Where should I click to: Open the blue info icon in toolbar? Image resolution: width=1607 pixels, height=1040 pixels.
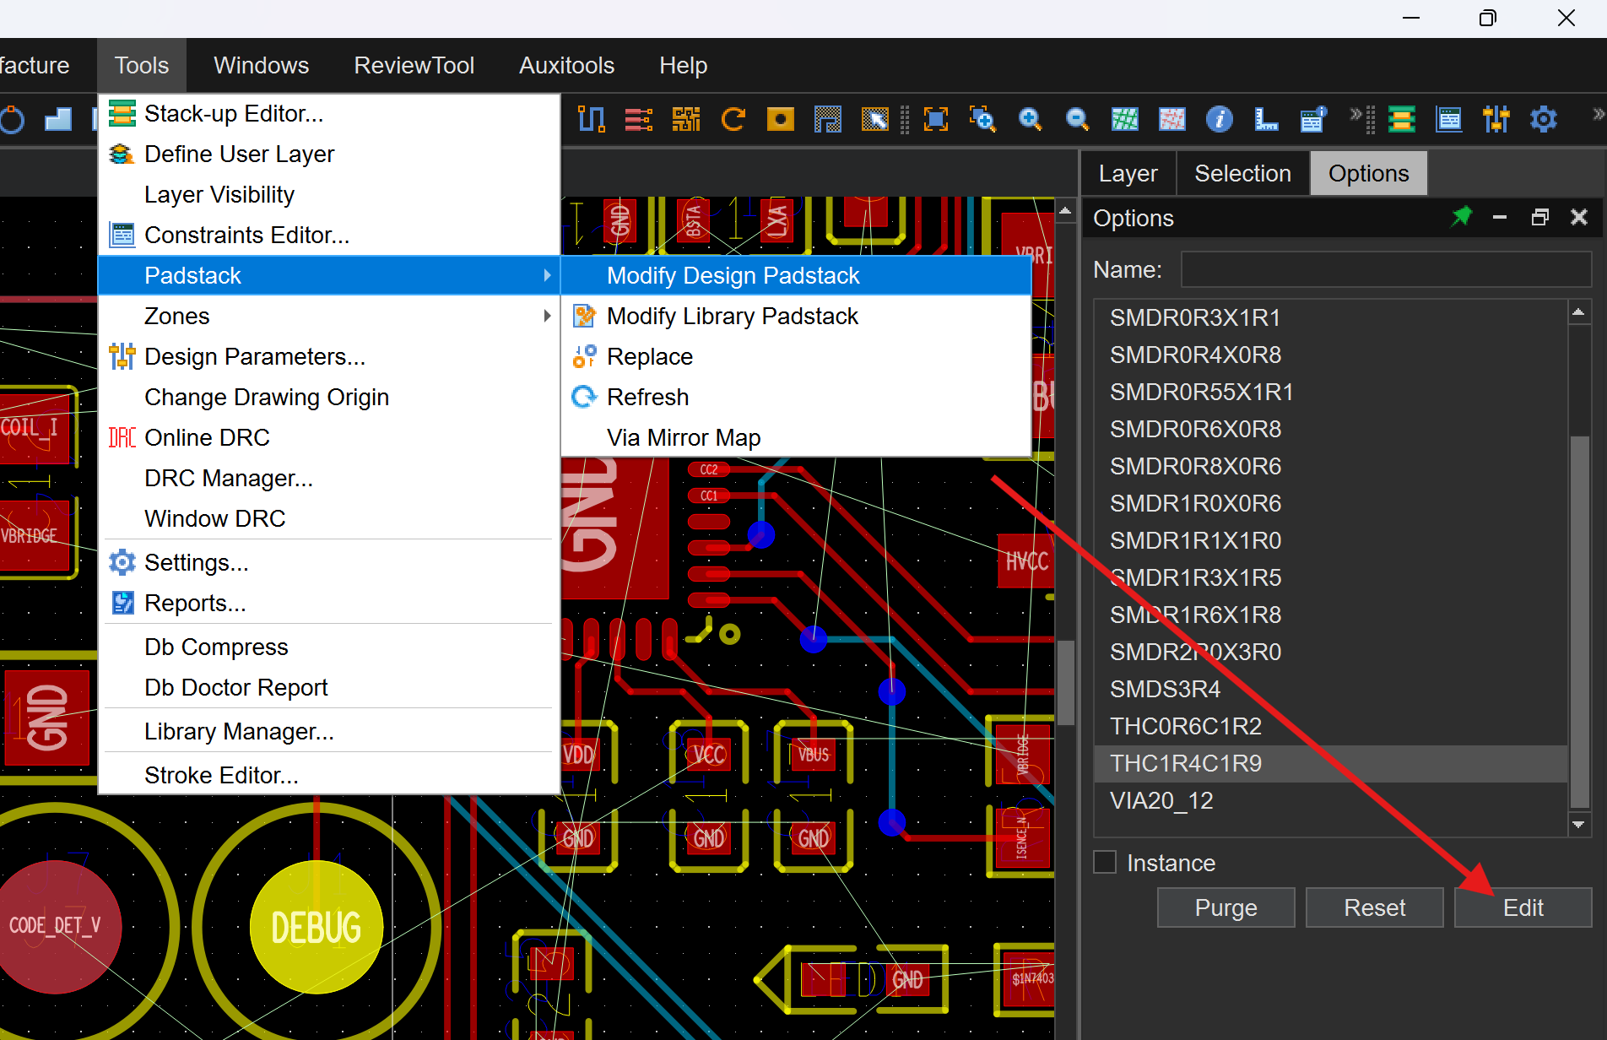[x=1218, y=119]
